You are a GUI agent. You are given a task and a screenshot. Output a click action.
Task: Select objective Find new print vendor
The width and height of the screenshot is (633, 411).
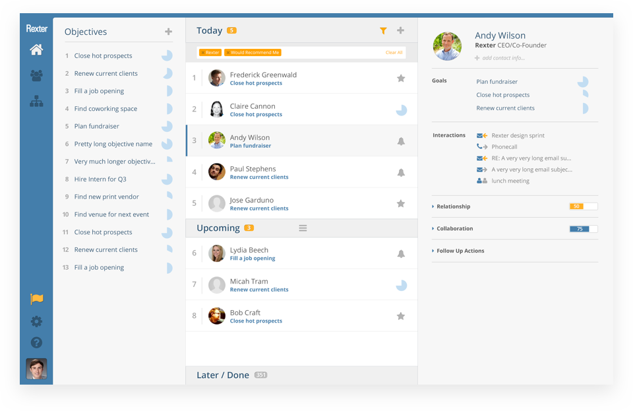pos(106,197)
